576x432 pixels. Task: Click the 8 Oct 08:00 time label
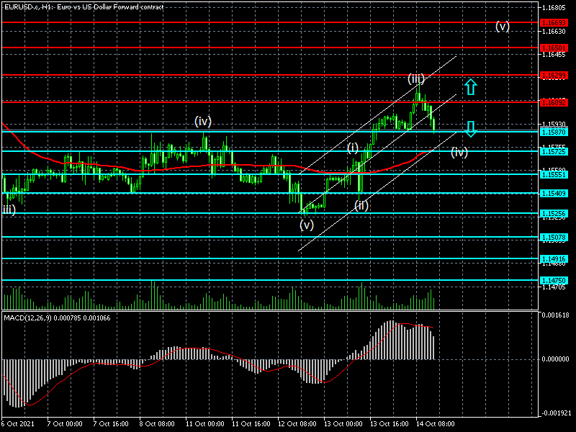coord(157,424)
